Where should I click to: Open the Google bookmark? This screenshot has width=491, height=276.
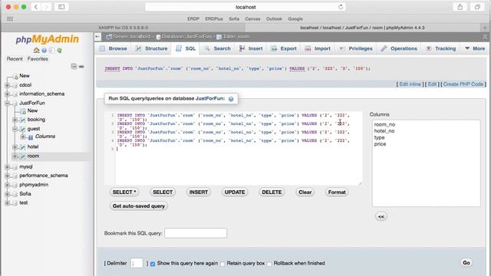(x=295, y=18)
